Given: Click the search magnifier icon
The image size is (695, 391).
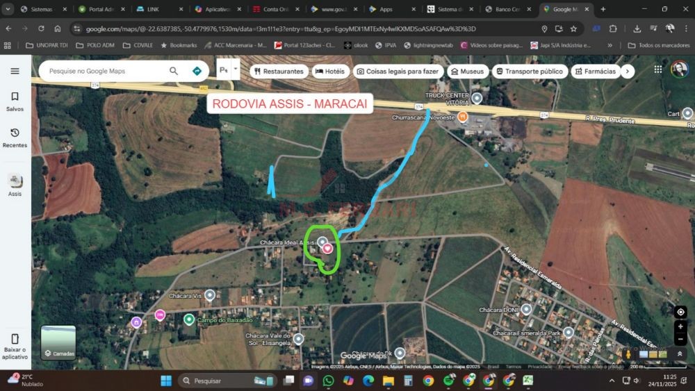Looking at the screenshot, I should coord(174,71).
